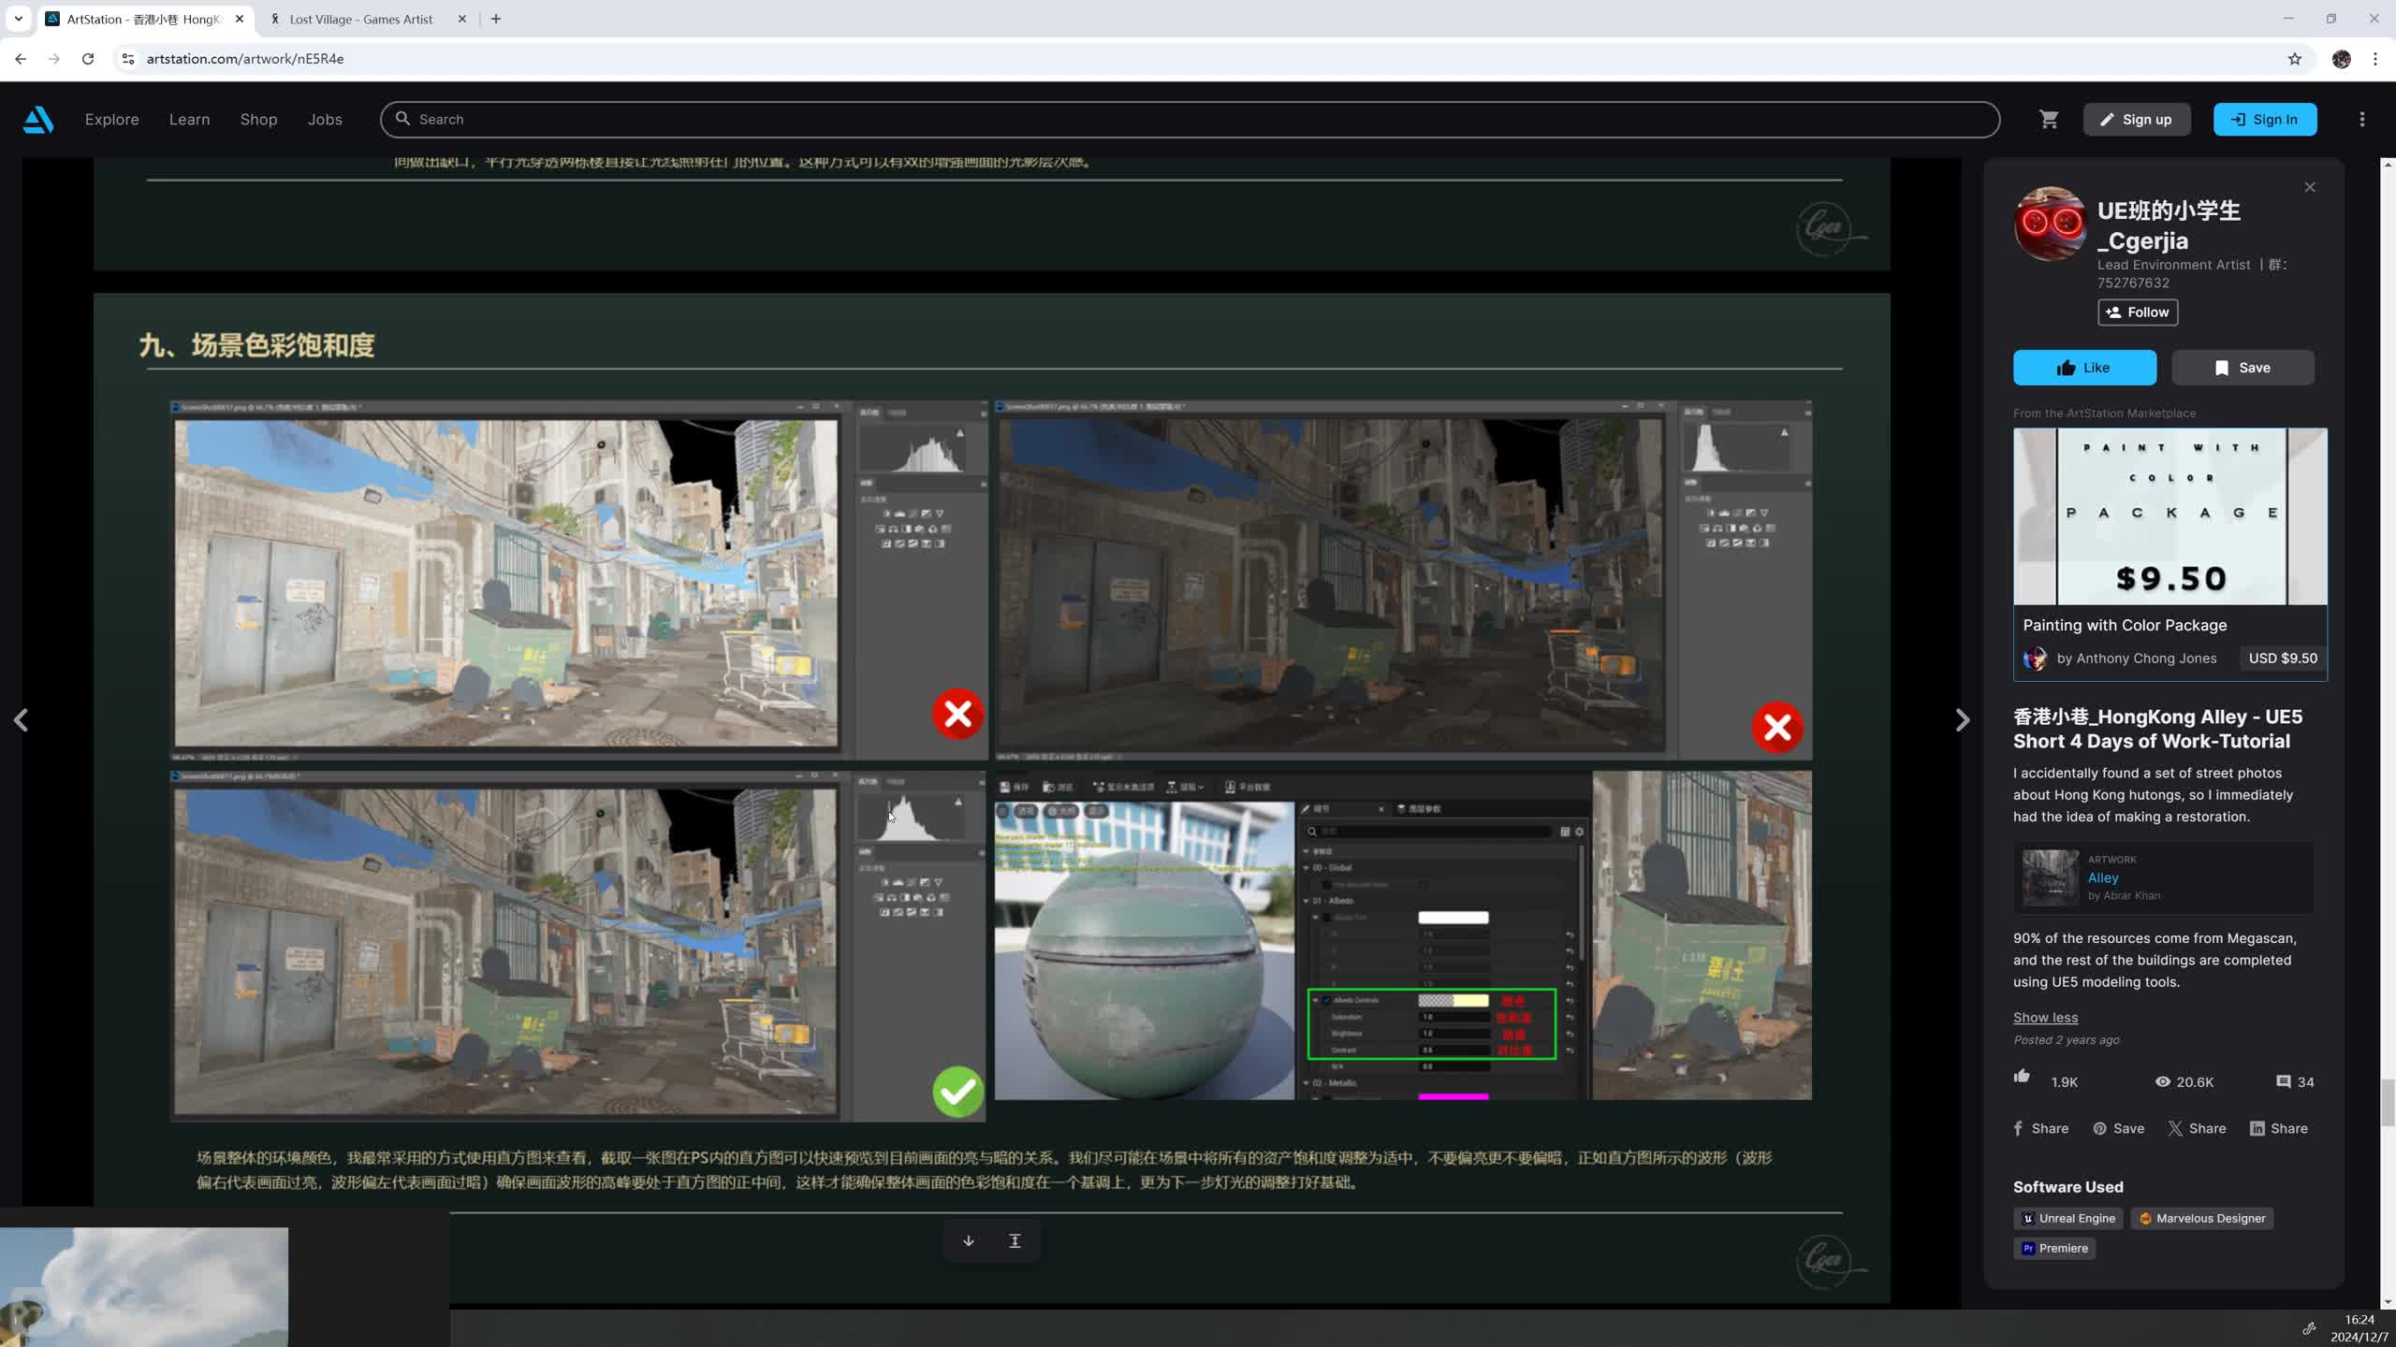Screen dimensions: 2396x1347
Task: Open the Jobs menu
Action: (x=325, y=120)
